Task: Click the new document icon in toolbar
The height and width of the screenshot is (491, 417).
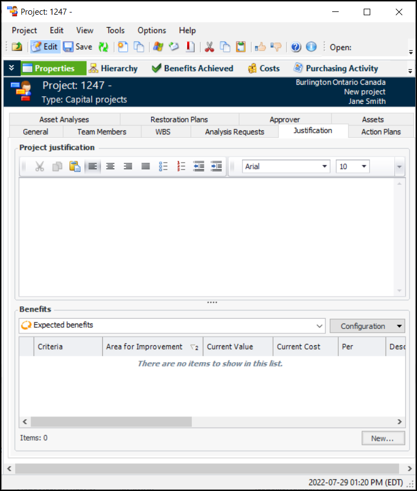Action: point(123,47)
